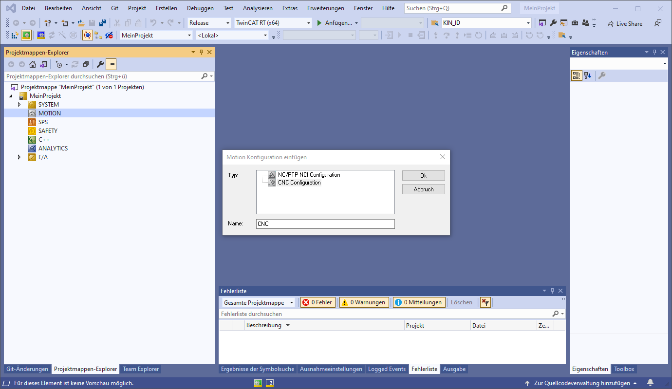Toggle auto-hide pin on Fehlerliste panel
This screenshot has height=389, width=672.
[x=552, y=291]
